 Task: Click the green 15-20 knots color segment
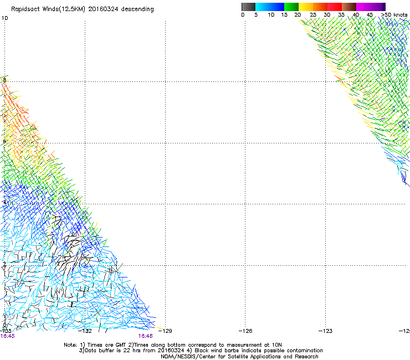coord(291,7)
